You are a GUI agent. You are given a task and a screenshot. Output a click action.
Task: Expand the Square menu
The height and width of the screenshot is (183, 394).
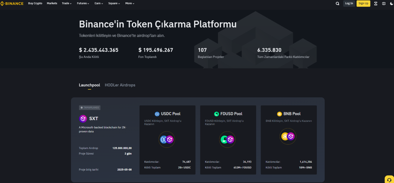pyautogui.click(x=114, y=3)
